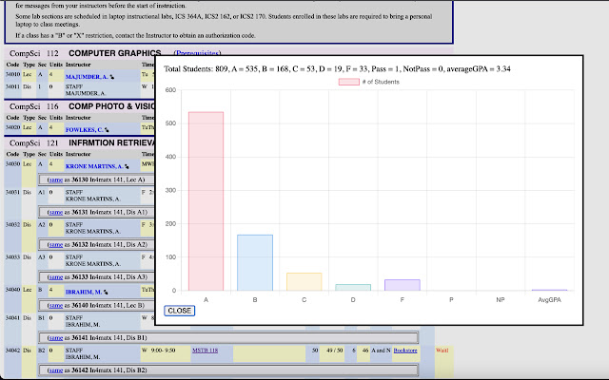Click the AvgGPA bar in the chart
This screenshot has height=380, width=609.
(550, 290)
